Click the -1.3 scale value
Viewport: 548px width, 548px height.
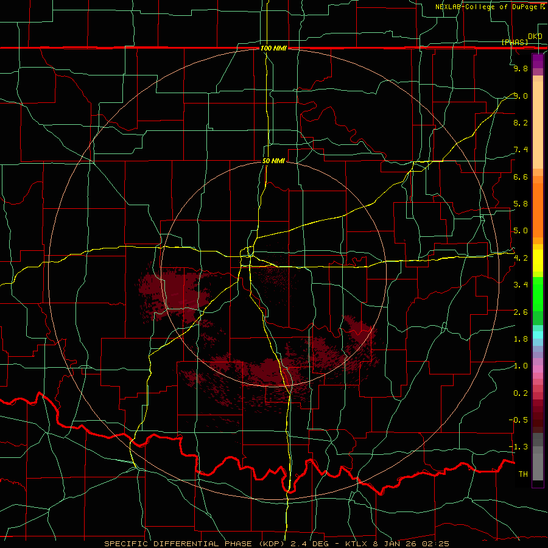click(x=518, y=447)
